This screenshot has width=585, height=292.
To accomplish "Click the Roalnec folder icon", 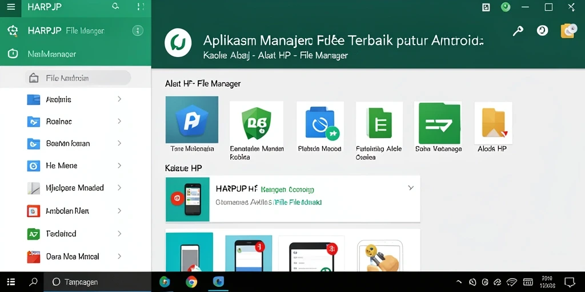I will coord(34,121).
